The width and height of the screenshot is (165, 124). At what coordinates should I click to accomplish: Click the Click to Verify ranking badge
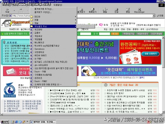(10, 90)
